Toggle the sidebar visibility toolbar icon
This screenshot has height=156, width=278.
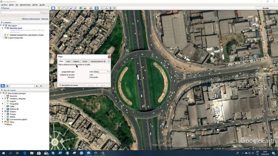[x=53, y=8]
